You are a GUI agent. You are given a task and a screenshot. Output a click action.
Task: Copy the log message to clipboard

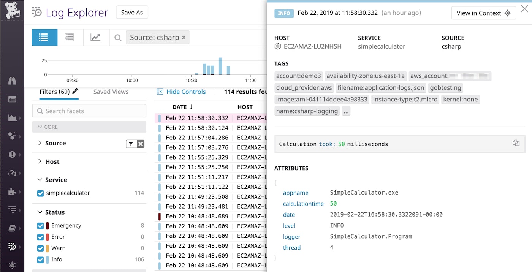[516, 143]
